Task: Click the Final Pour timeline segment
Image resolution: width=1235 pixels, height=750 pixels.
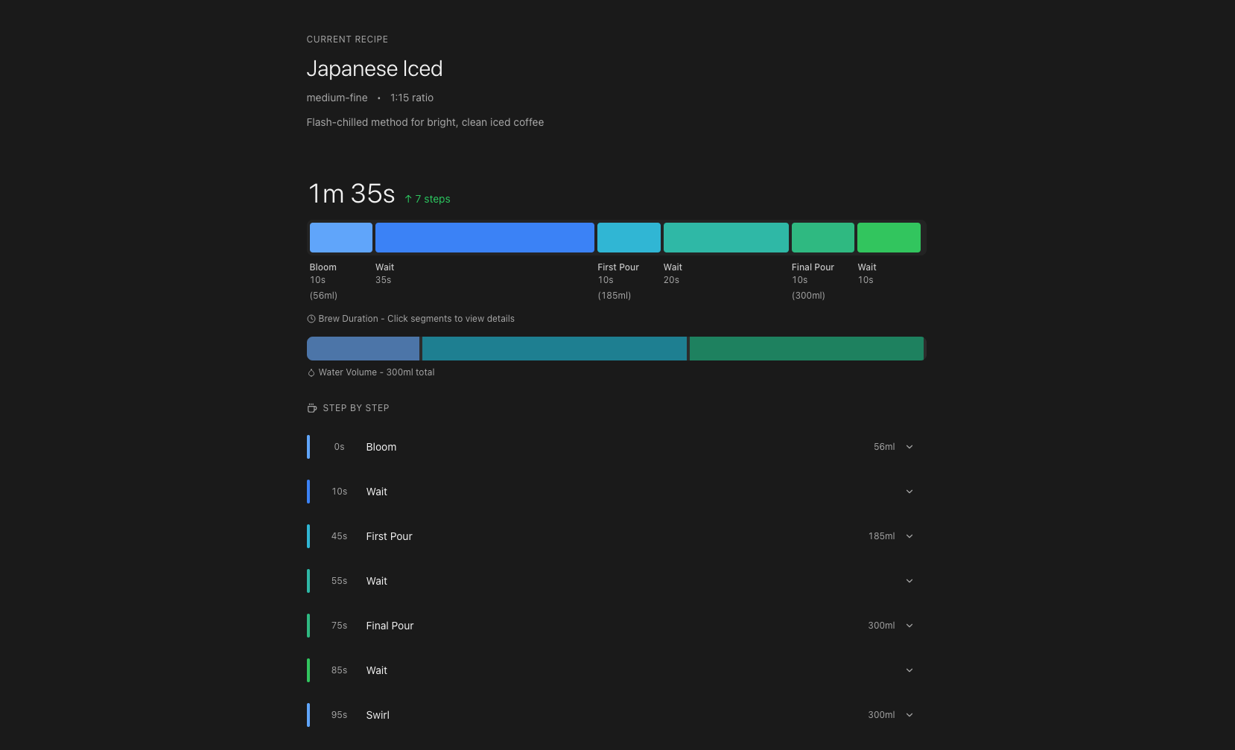Action: [x=822, y=238]
